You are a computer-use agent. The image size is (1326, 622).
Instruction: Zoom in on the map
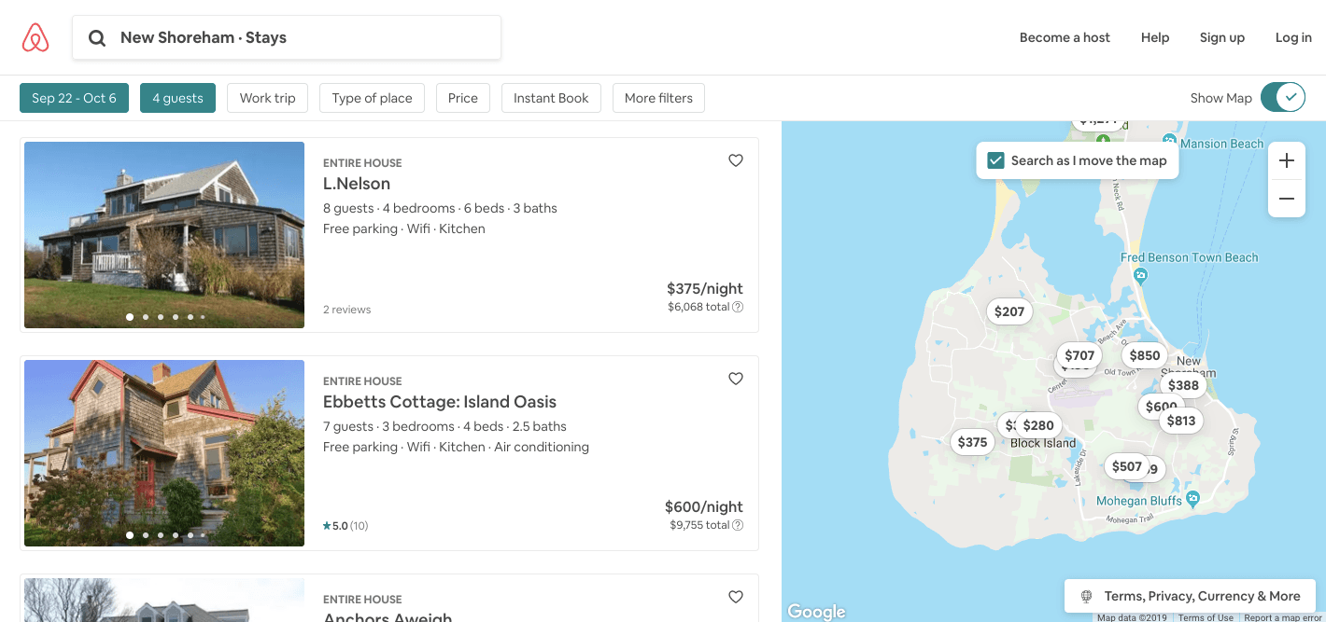tap(1286, 160)
